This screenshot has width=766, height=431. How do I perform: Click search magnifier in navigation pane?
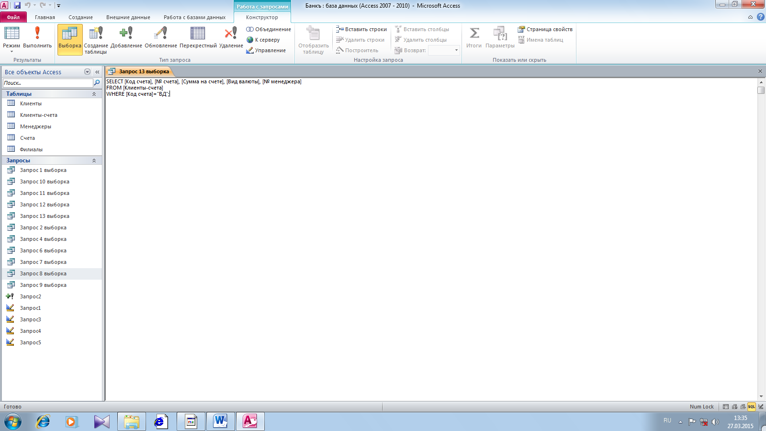click(97, 83)
